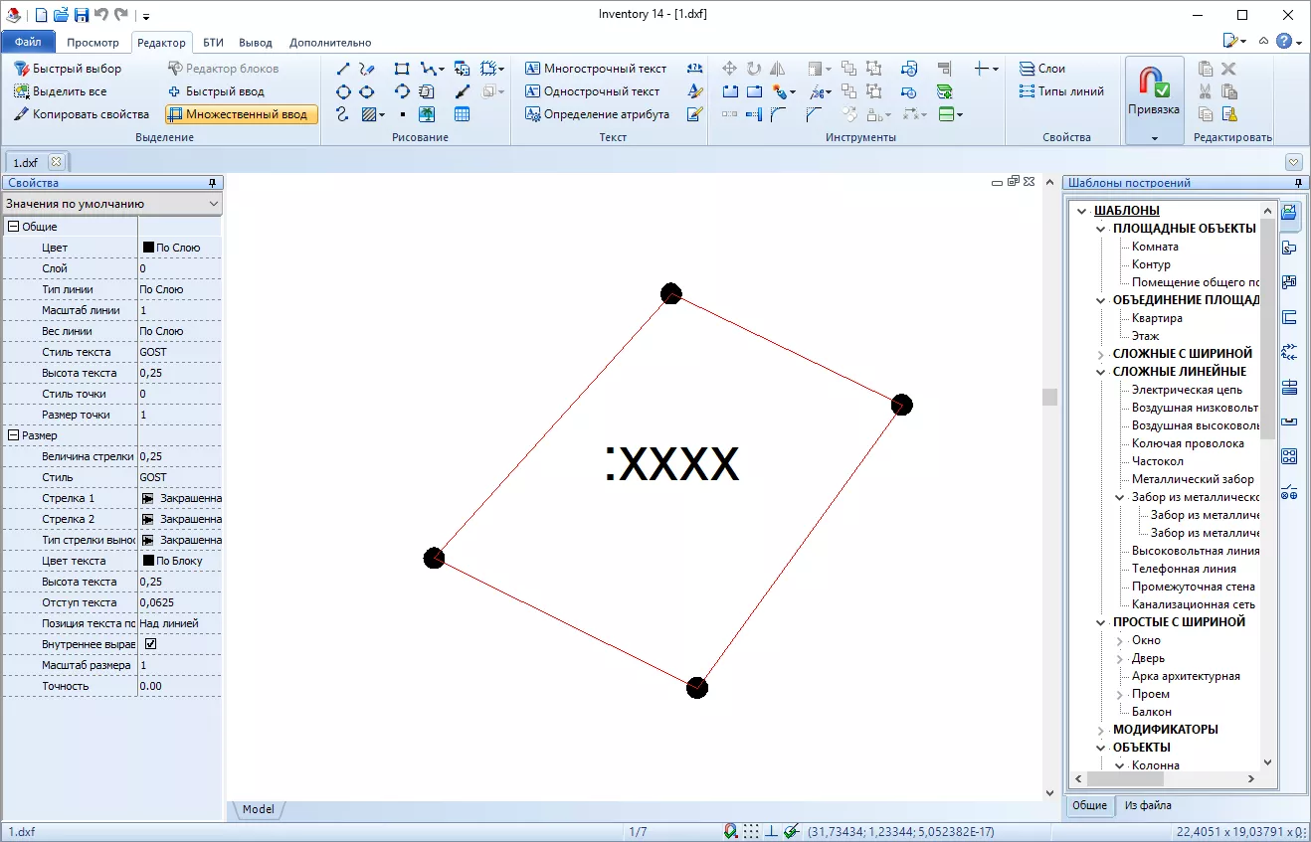Open the 'Значения по умолчанию' dropdown
The image size is (1311, 842).
coord(111,204)
